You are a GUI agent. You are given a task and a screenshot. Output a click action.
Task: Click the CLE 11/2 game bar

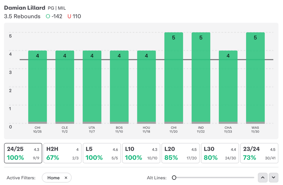pyautogui.click(x=65, y=87)
